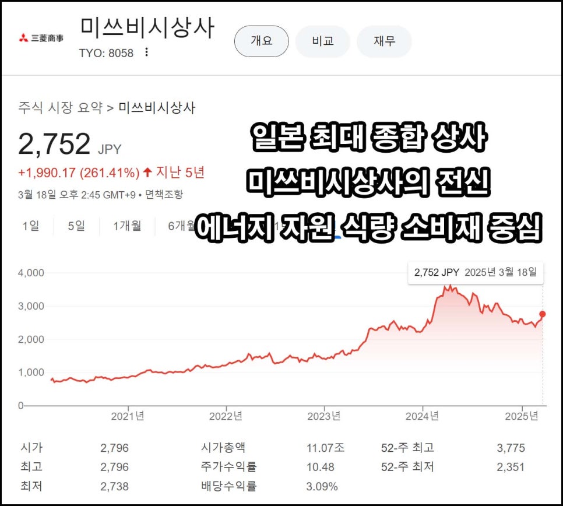The width and height of the screenshot is (563, 506).
Task: Click the 배당수익률 value 3.09%
Action: pyautogui.click(x=322, y=487)
